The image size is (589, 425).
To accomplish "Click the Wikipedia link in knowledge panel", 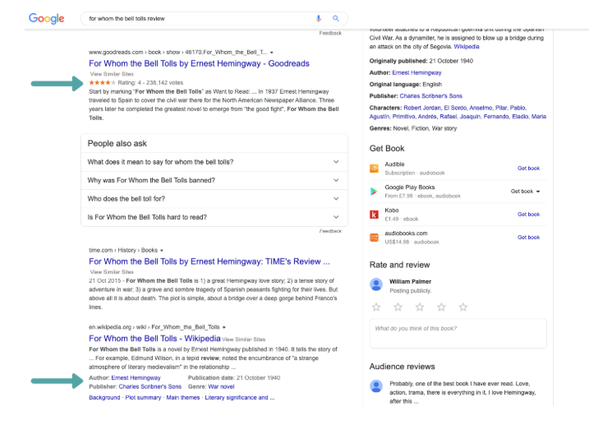I will coord(467,47).
